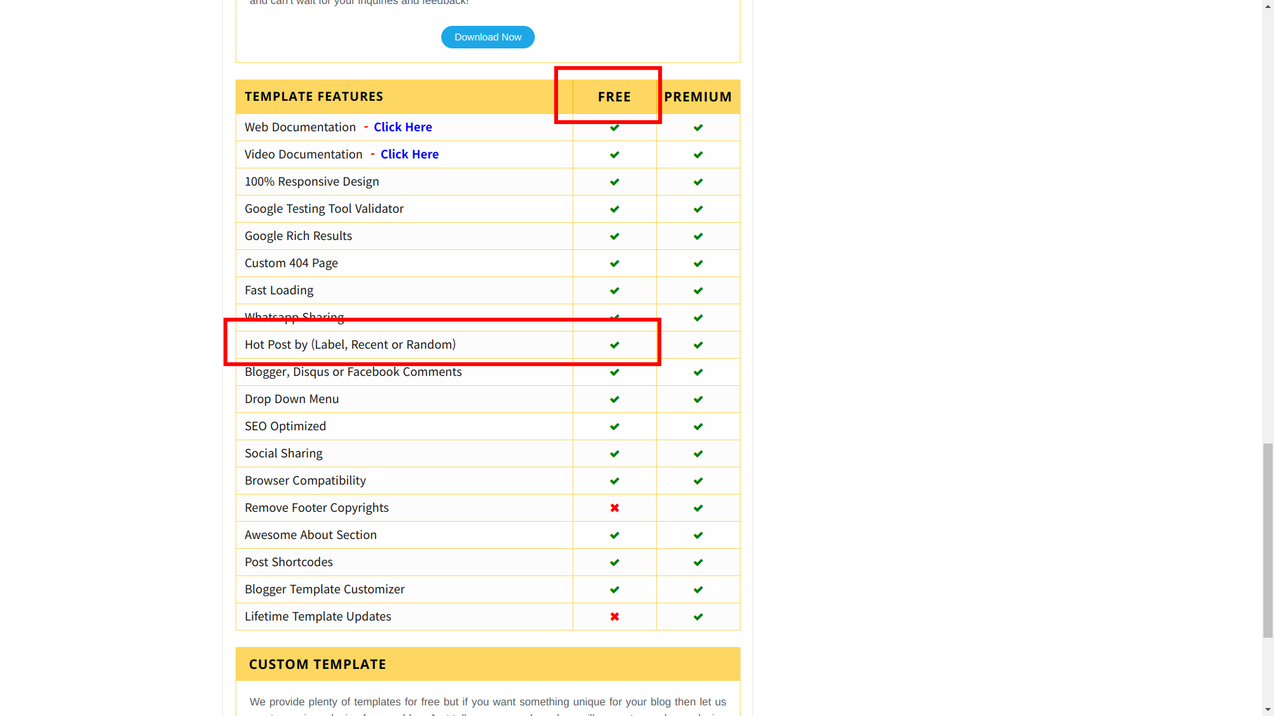Image resolution: width=1274 pixels, height=716 pixels.
Task: Click the Download Now button
Action: [488, 37]
